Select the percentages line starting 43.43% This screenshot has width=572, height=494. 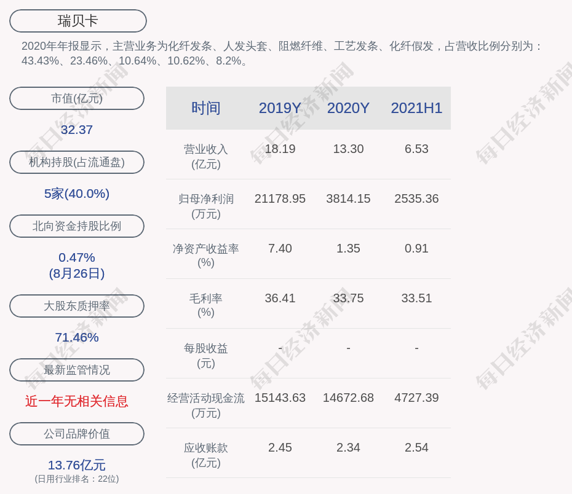click(135, 60)
